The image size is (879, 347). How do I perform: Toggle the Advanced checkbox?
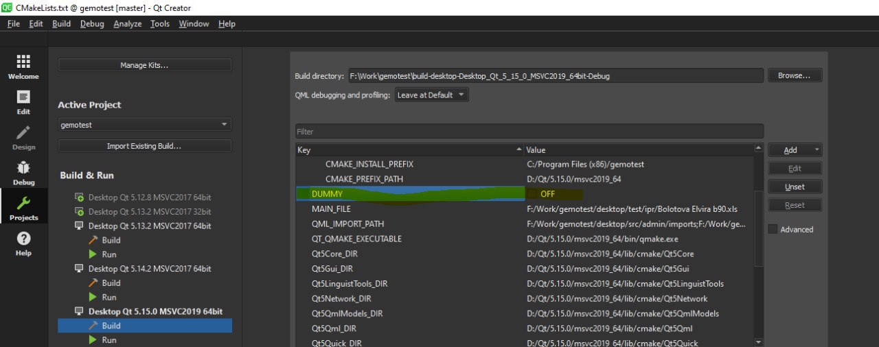(x=773, y=229)
